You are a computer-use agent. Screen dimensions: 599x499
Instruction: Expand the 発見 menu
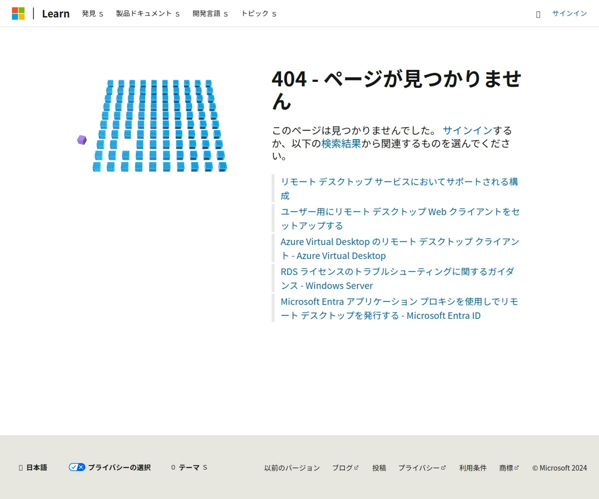tap(93, 13)
